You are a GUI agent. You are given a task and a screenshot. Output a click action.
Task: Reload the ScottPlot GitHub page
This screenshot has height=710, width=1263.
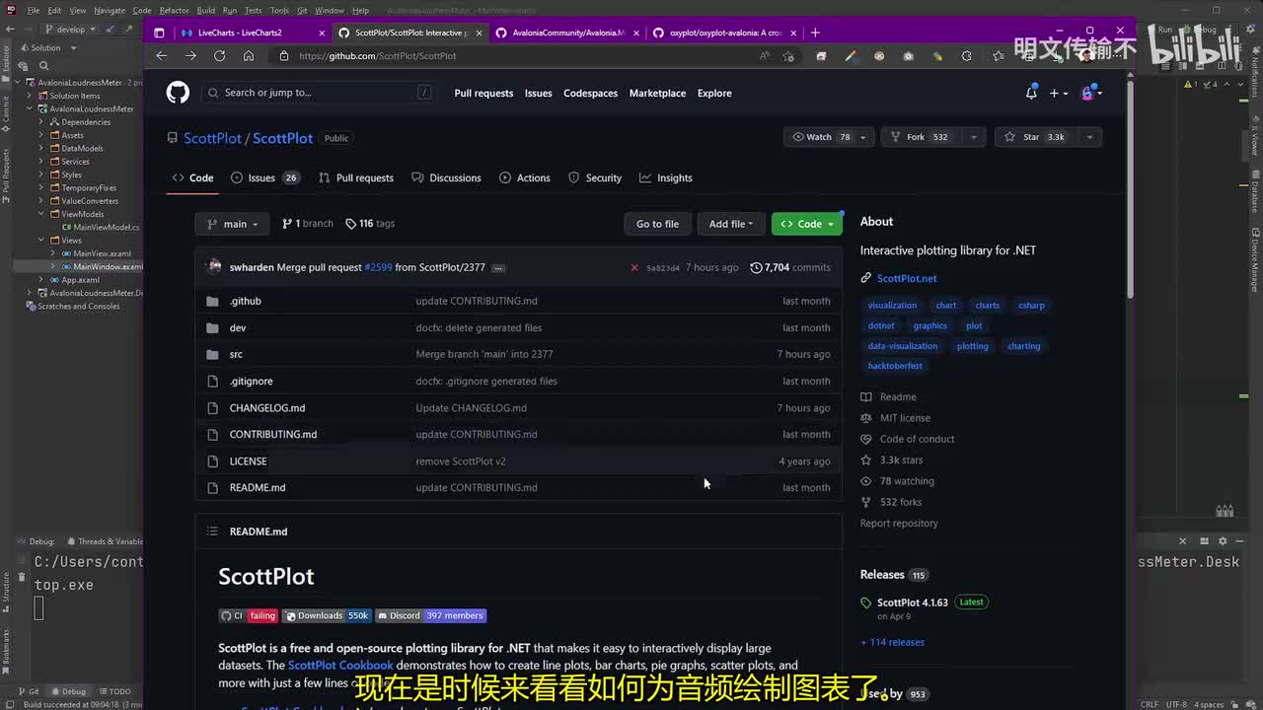[x=219, y=56]
